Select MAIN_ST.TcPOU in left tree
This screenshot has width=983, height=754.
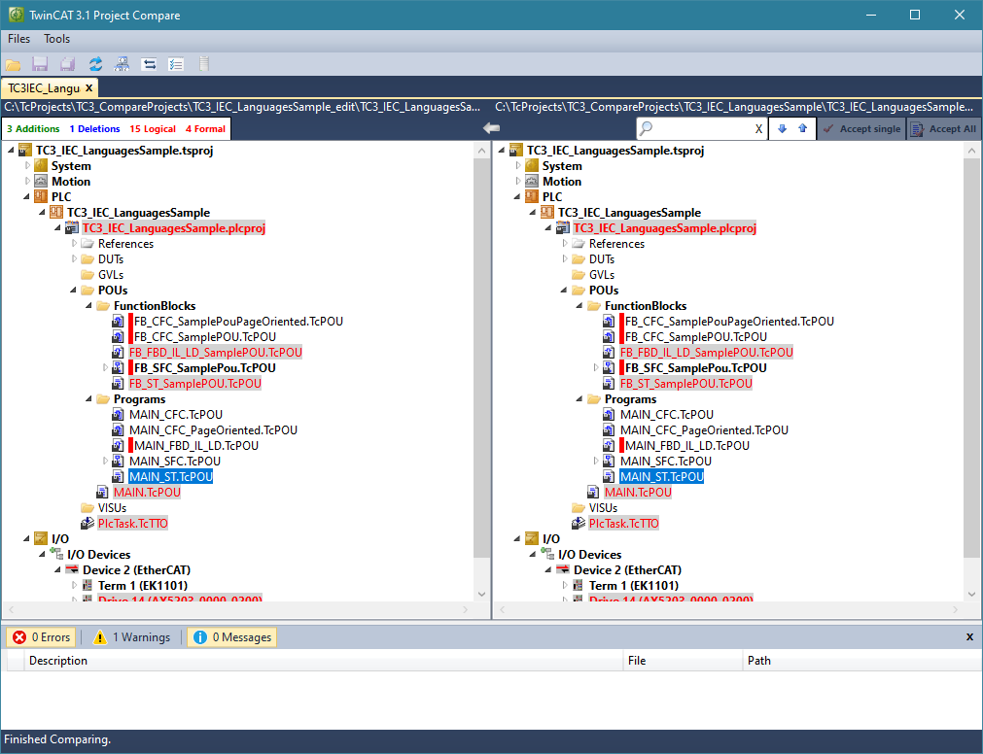pyautogui.click(x=171, y=476)
